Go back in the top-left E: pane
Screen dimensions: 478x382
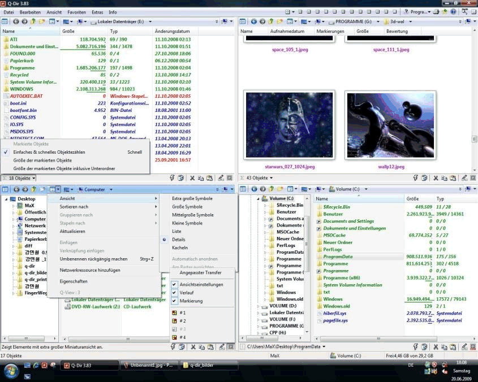[16, 21]
